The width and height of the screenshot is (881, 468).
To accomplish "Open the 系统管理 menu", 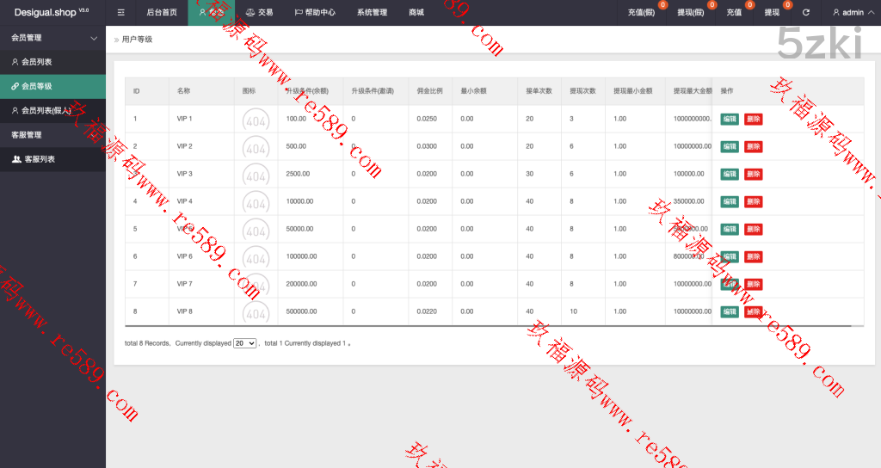I will [x=372, y=13].
